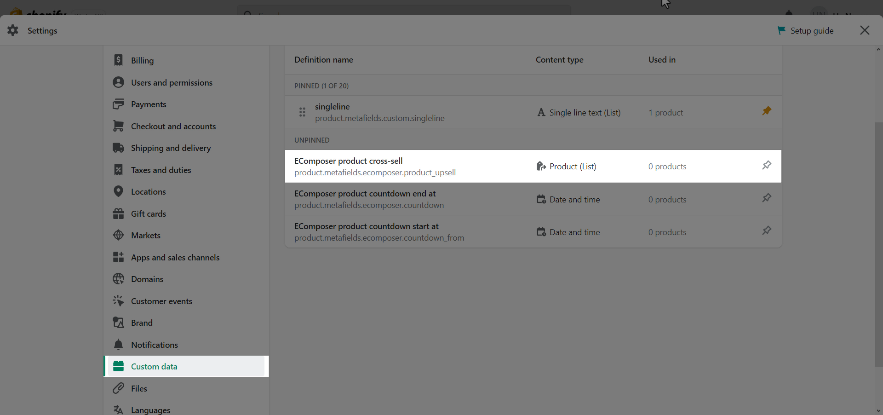
Task: Click the Taxes and duties receipt icon
Action: [118, 170]
